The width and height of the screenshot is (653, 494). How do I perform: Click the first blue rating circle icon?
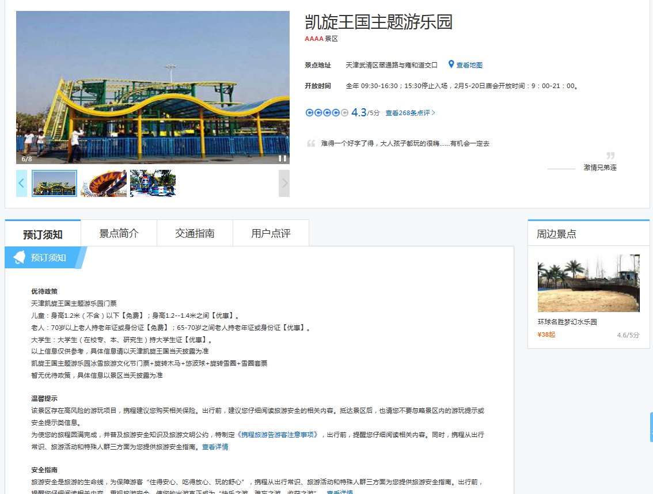point(309,112)
